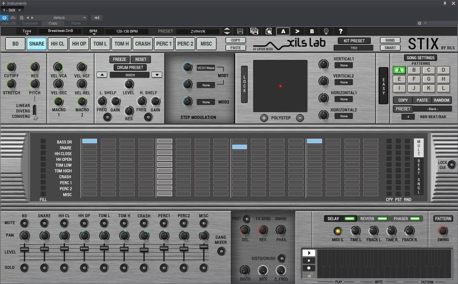
Task: Open SONG SETTINGS
Action: pyautogui.click(x=420, y=58)
